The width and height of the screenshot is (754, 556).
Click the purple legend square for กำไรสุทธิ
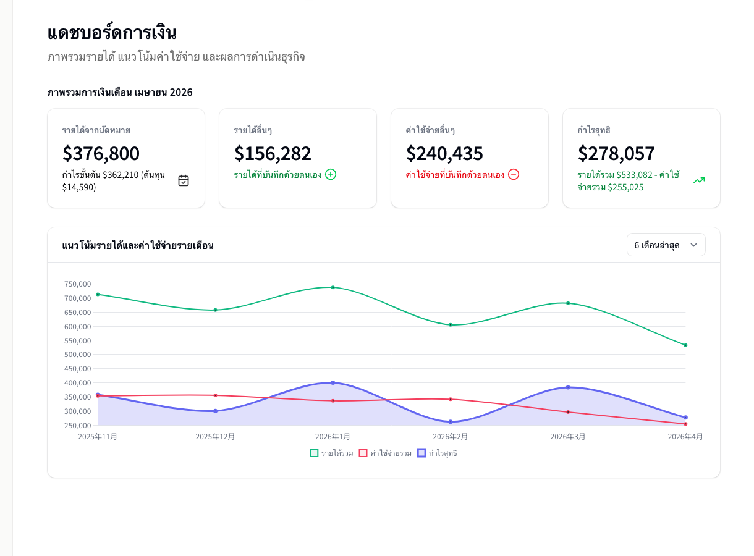coord(422,453)
